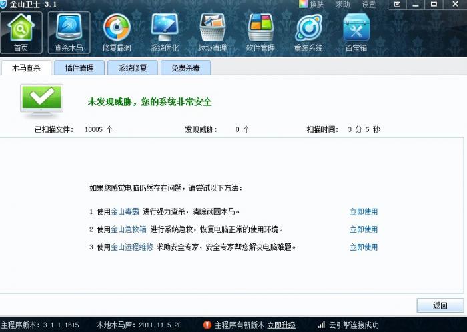Maximize the 金山卫士 window
This screenshot has width=467, height=332.
coord(434,5)
